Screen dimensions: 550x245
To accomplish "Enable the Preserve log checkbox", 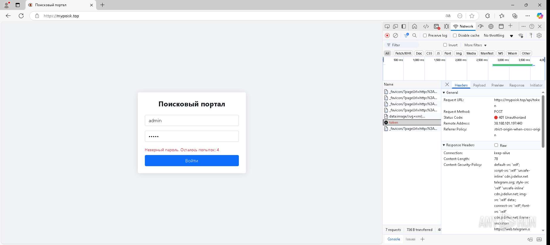I will click(x=425, y=35).
